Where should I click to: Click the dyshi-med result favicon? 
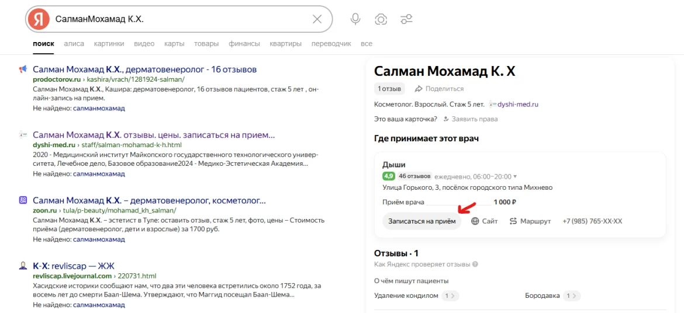tap(23, 135)
